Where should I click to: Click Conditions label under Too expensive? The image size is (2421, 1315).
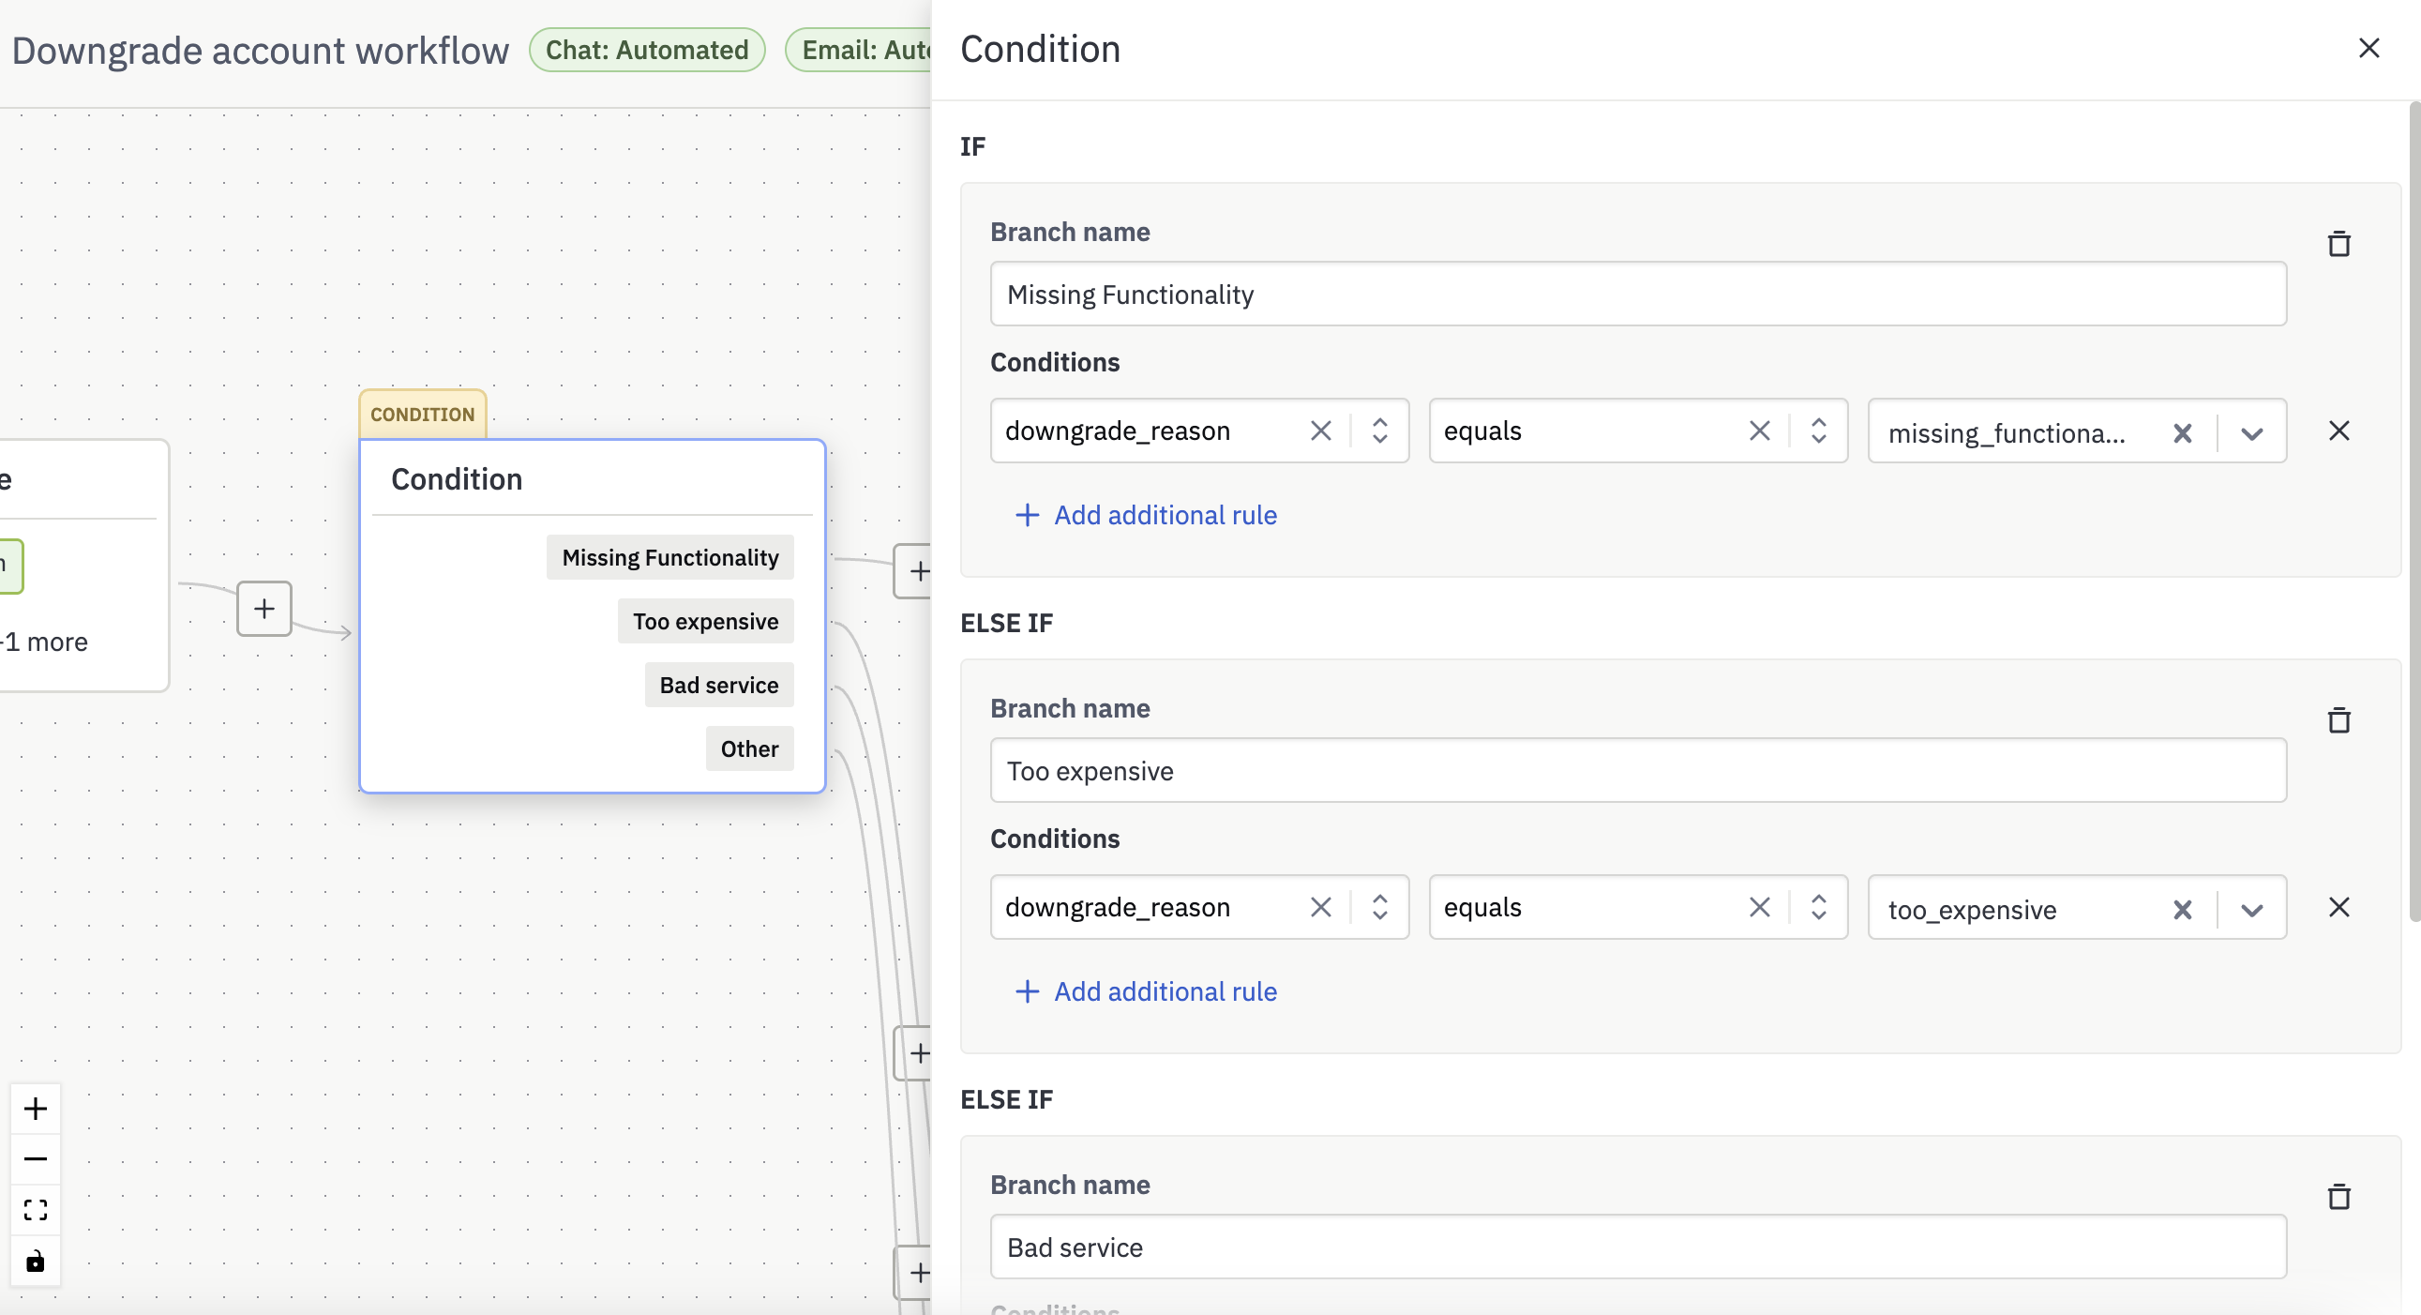1056,839
